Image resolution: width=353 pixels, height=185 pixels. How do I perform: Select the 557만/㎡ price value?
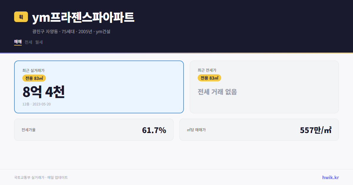point(316,129)
